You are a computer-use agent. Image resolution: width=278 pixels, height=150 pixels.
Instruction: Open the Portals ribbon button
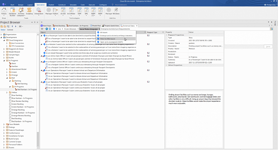coord(4,12)
